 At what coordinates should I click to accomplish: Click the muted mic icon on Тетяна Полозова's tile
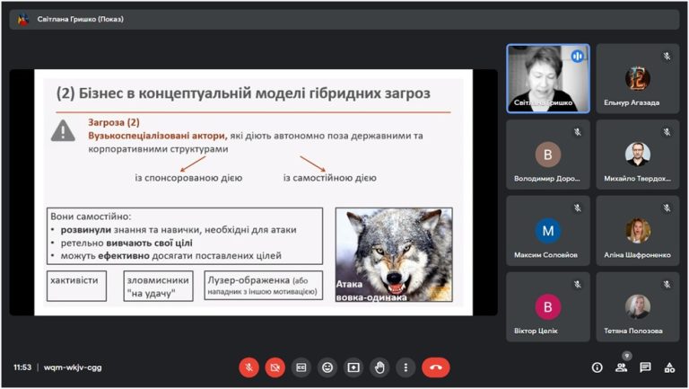[667, 284]
